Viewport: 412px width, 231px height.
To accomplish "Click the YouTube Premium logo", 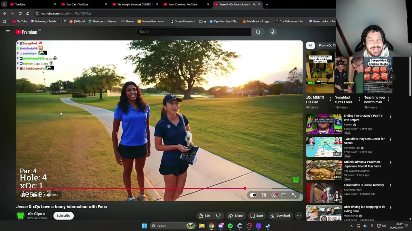I will [27, 32].
